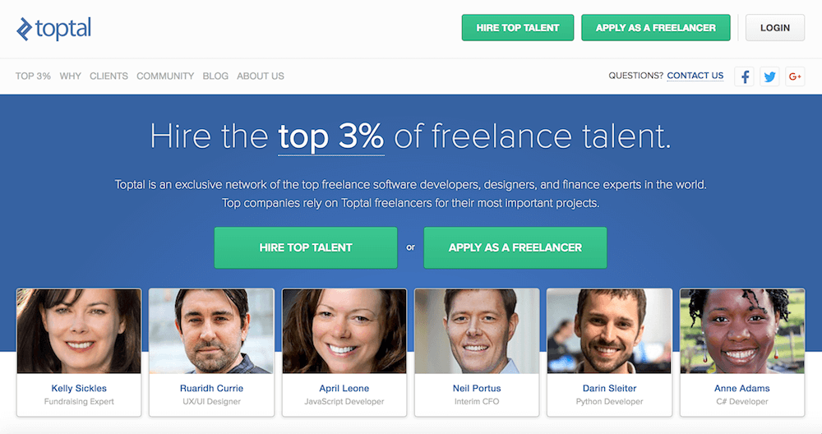Open the Facebook social icon

coord(744,76)
